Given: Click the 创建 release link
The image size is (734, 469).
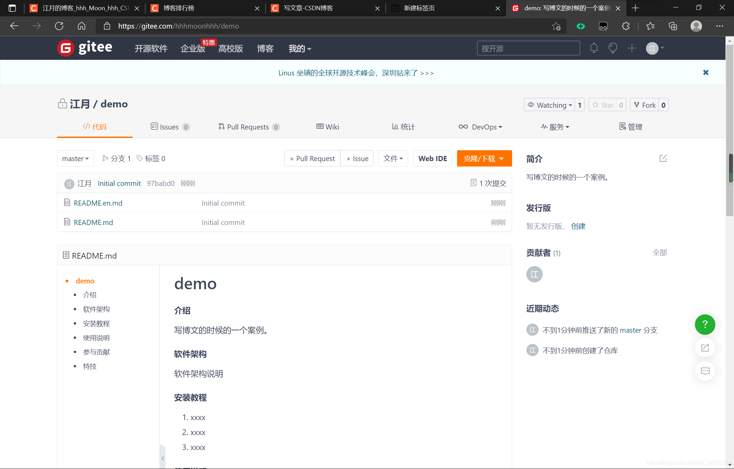Looking at the screenshot, I should (x=577, y=226).
